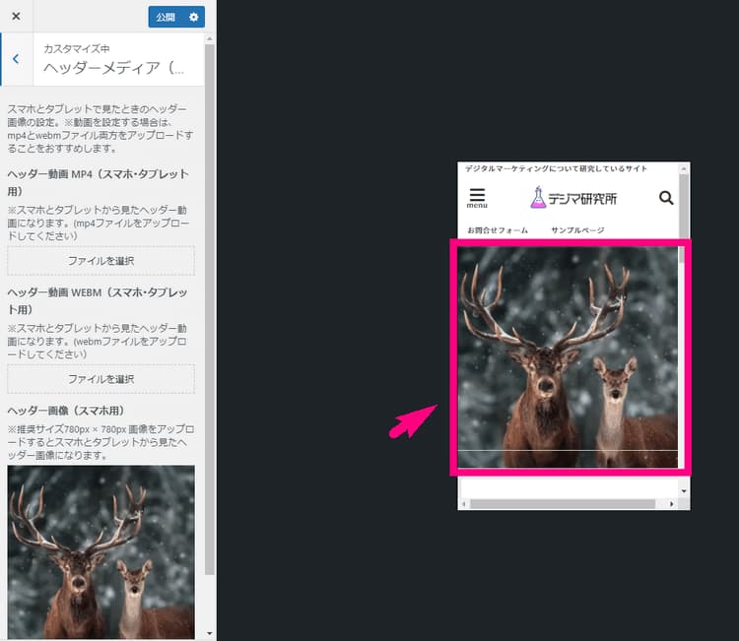Open publish settings gear icon
Image resolution: width=739 pixels, height=641 pixels.
[x=194, y=17]
